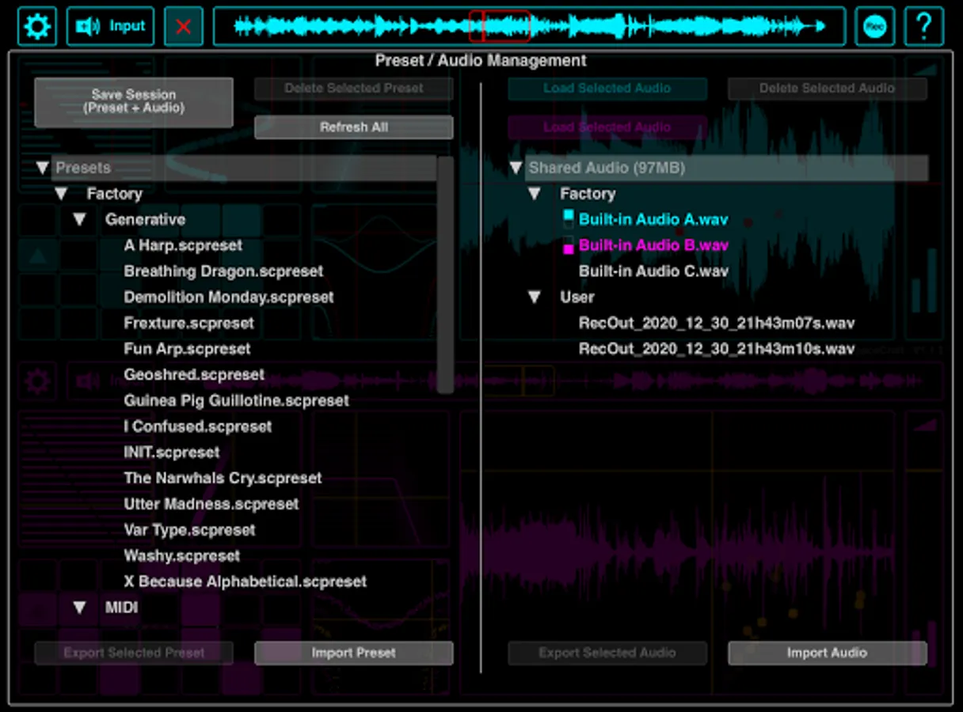963x712 pixels.
Task: Collapse the User audio folder
Action: 535,297
